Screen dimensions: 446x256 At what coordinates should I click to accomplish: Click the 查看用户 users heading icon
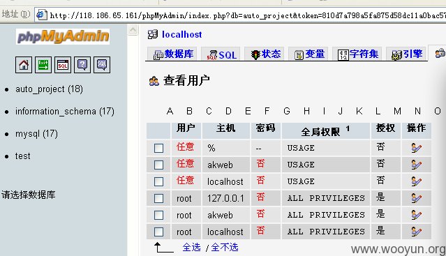[154, 81]
